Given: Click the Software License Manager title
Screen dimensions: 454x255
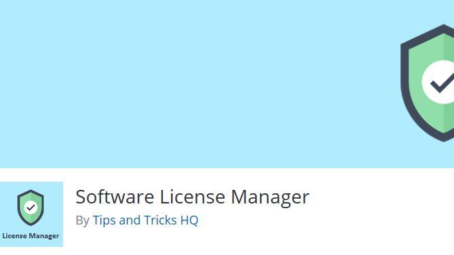Looking at the screenshot, I should coord(193,197).
